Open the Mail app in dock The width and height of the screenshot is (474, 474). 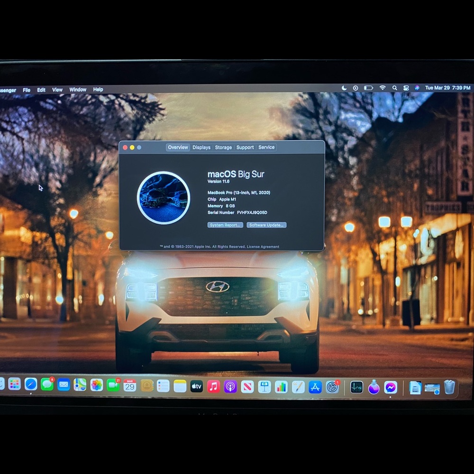coord(64,384)
